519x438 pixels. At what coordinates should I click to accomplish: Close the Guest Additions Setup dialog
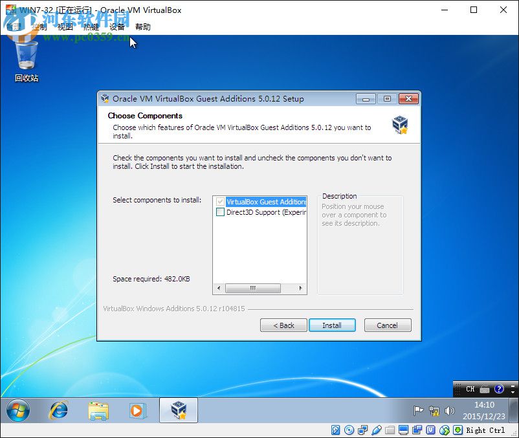pos(409,99)
